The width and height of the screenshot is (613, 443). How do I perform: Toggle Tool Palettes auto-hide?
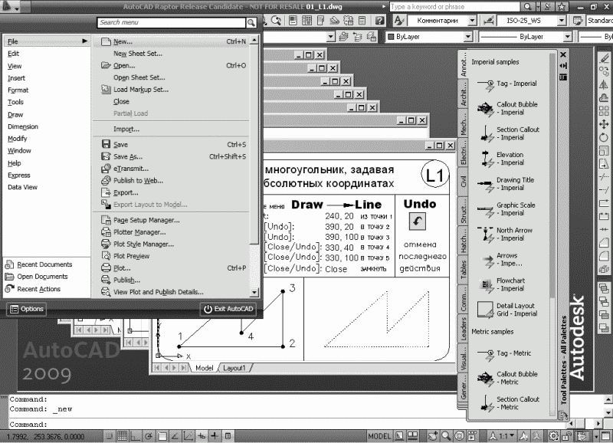[563, 66]
